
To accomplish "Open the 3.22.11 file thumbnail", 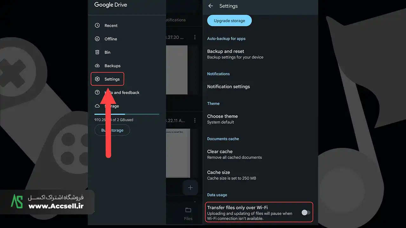I will [x=178, y=153].
